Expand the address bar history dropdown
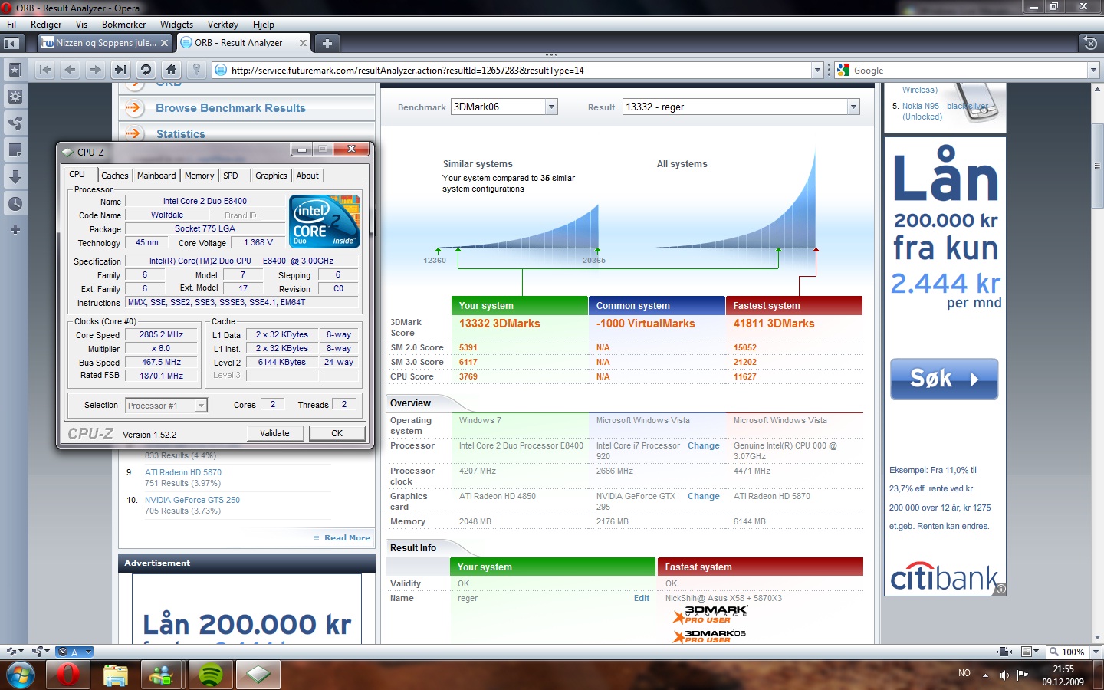 [816, 70]
